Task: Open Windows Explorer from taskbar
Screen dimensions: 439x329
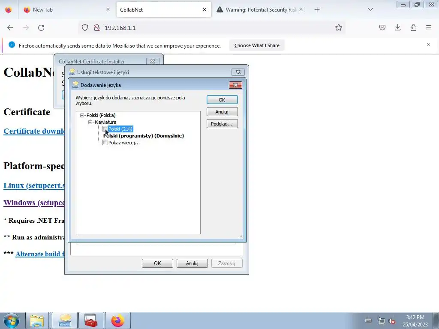Action: pos(37,320)
